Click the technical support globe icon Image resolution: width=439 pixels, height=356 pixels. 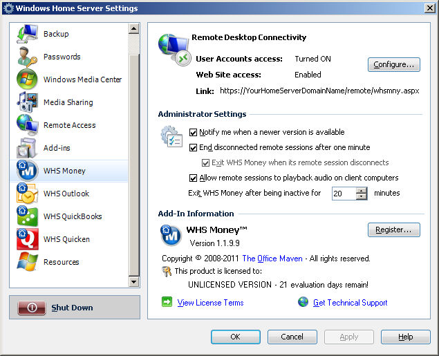(x=303, y=302)
